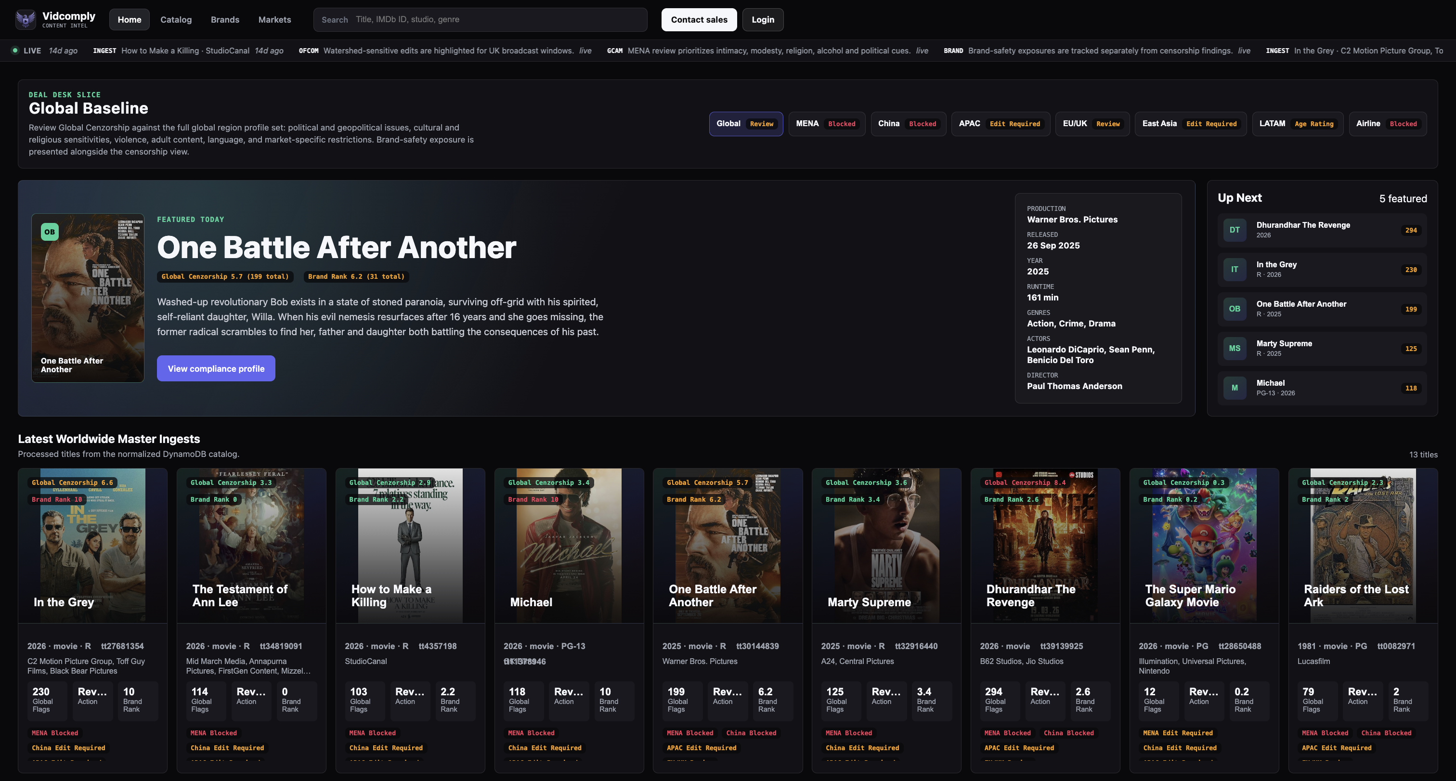
Task: Click the MS badge for Marty Supreme
Action: point(1235,349)
